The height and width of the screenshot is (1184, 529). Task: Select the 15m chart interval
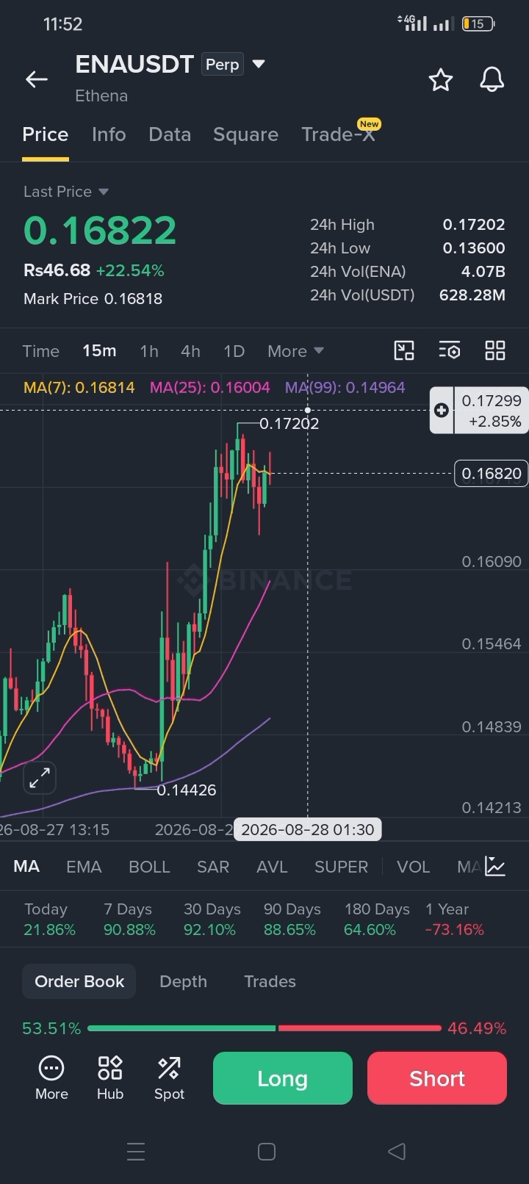[x=99, y=351]
